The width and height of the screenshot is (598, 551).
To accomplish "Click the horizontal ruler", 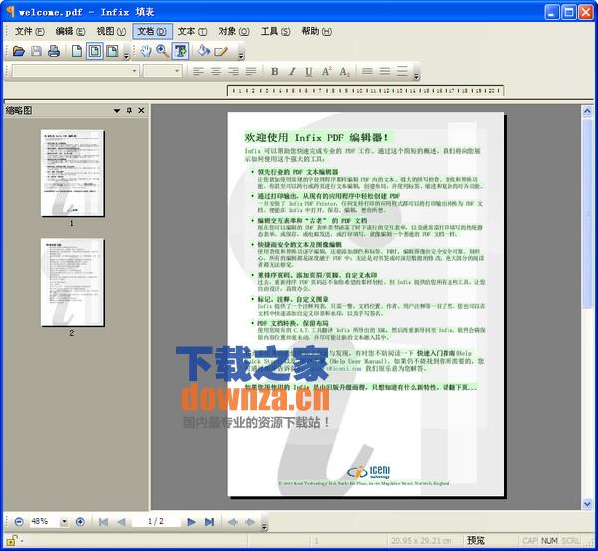I will point(366,91).
